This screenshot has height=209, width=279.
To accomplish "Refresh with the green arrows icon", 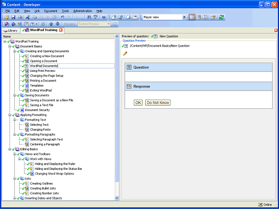I will [221, 17].
